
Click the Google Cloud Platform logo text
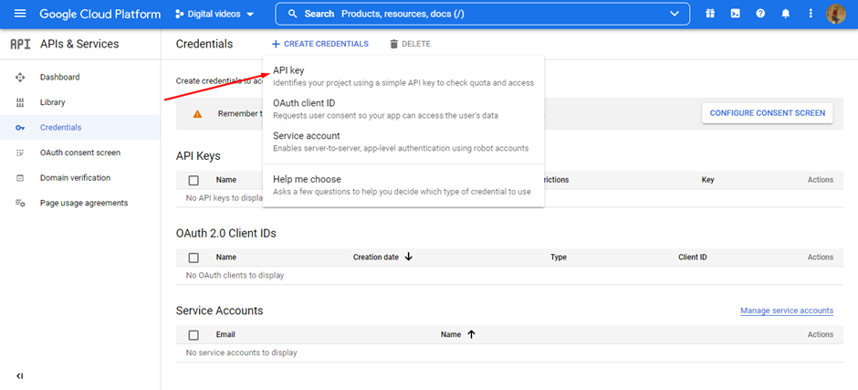pos(100,14)
